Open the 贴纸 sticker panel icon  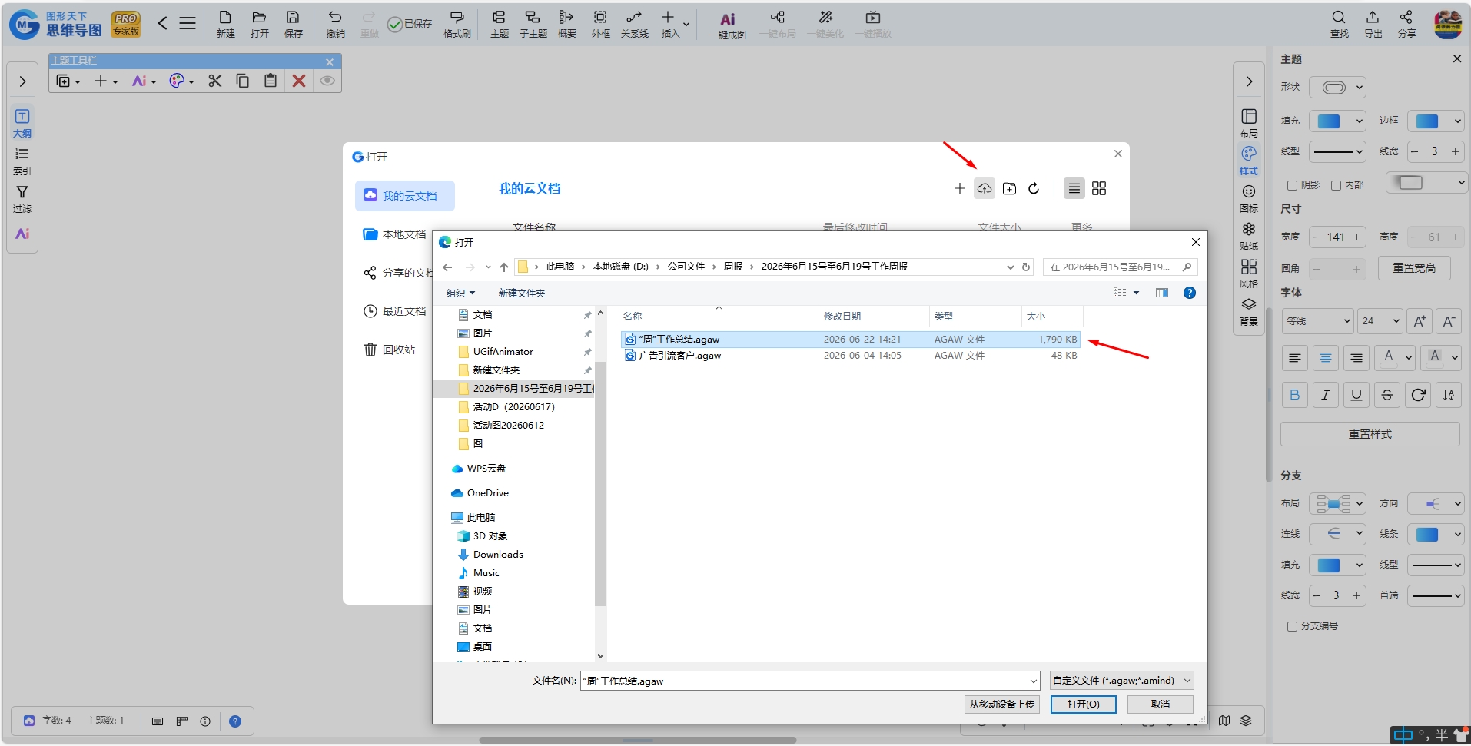pos(1249,236)
